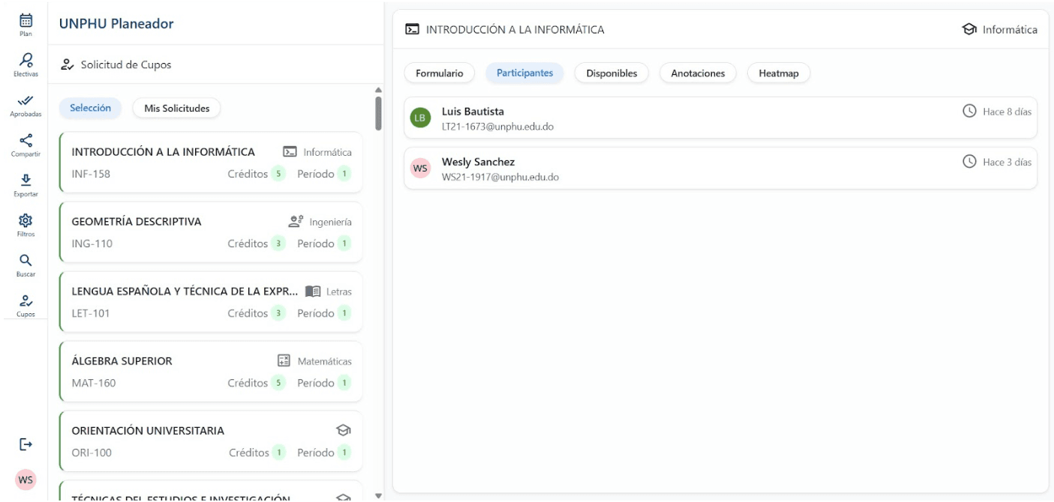Click the INF-158 course code
The height and width of the screenshot is (502, 1054).
91,174
